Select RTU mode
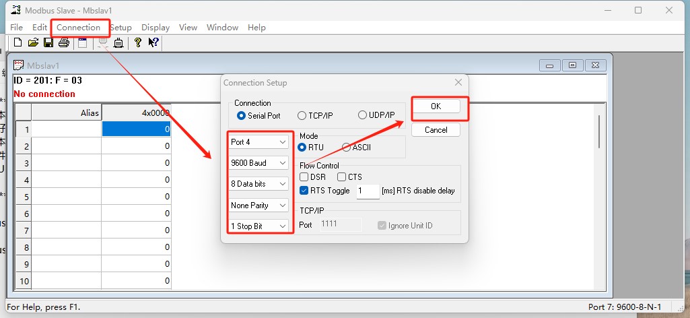690x318 pixels. coord(302,147)
